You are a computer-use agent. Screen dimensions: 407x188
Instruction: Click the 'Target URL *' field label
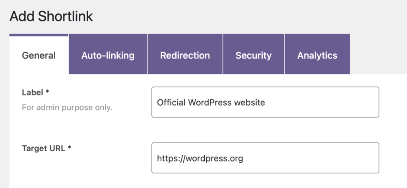47,148
